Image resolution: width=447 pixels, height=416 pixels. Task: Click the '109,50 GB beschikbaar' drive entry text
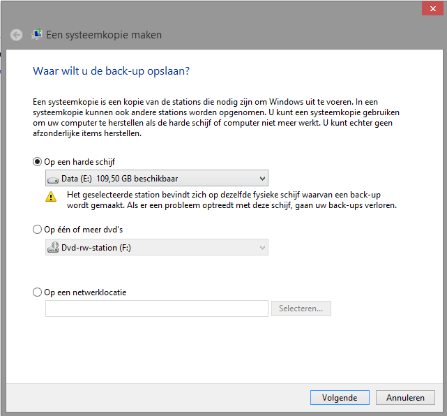click(x=137, y=179)
